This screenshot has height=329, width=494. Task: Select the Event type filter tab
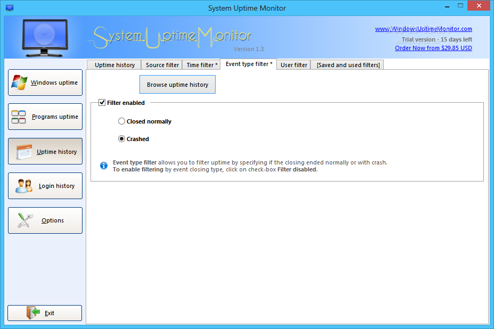coord(249,64)
